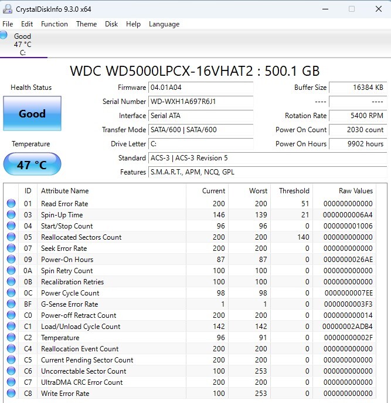Open the Help menu

click(133, 24)
